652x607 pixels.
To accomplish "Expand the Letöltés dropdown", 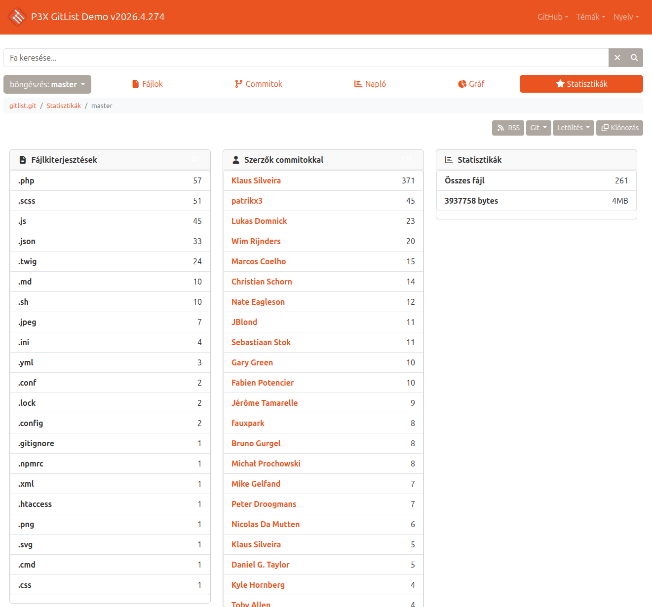I will 573,128.
